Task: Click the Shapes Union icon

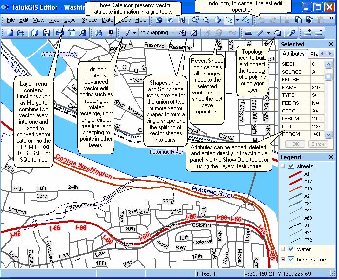Action: tap(182, 33)
